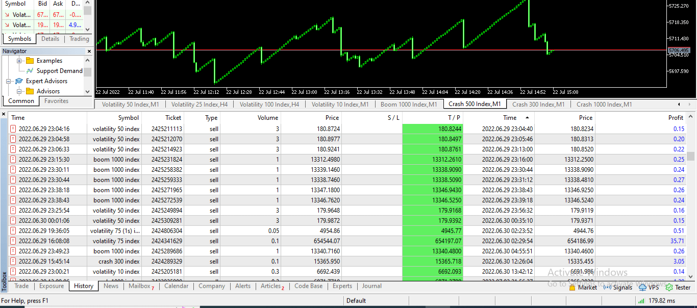
Task: Select the boom 1000 index trade with ticket 2425231824
Action: pos(166,160)
